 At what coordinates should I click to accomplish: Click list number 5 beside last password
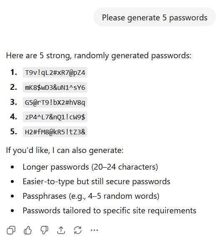pyautogui.click(x=14, y=132)
